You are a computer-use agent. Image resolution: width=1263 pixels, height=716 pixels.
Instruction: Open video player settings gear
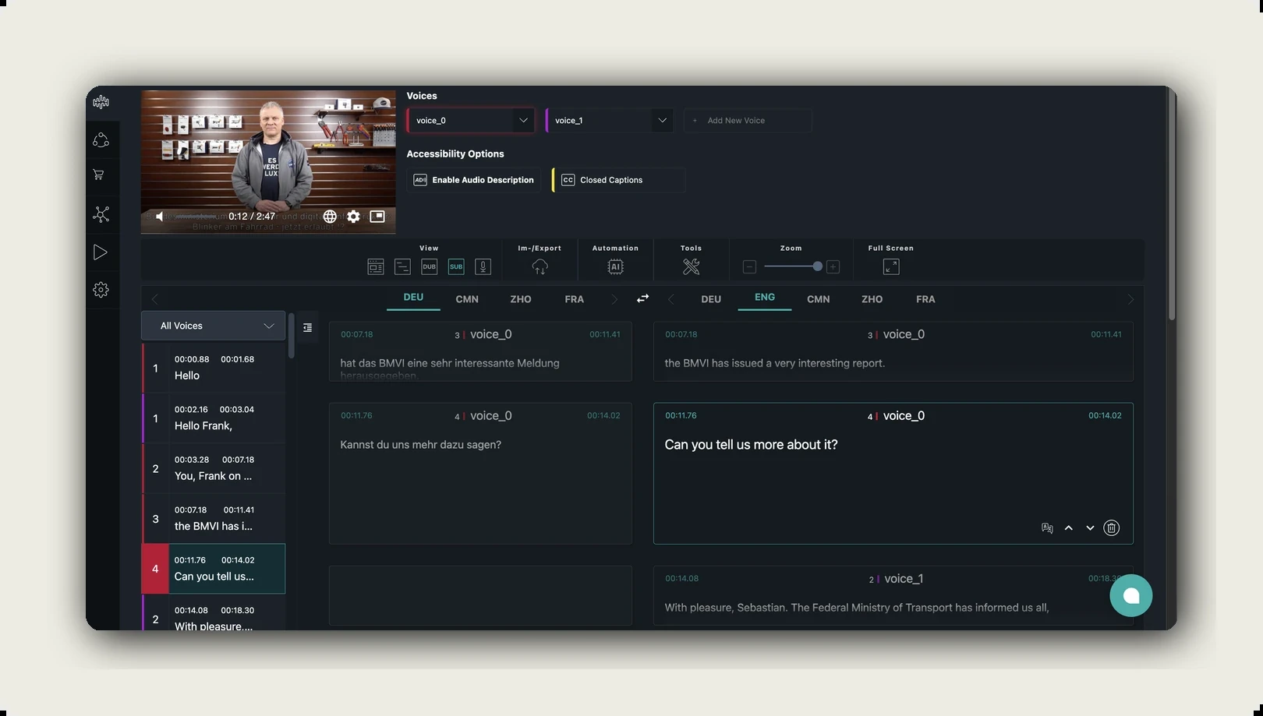(354, 217)
